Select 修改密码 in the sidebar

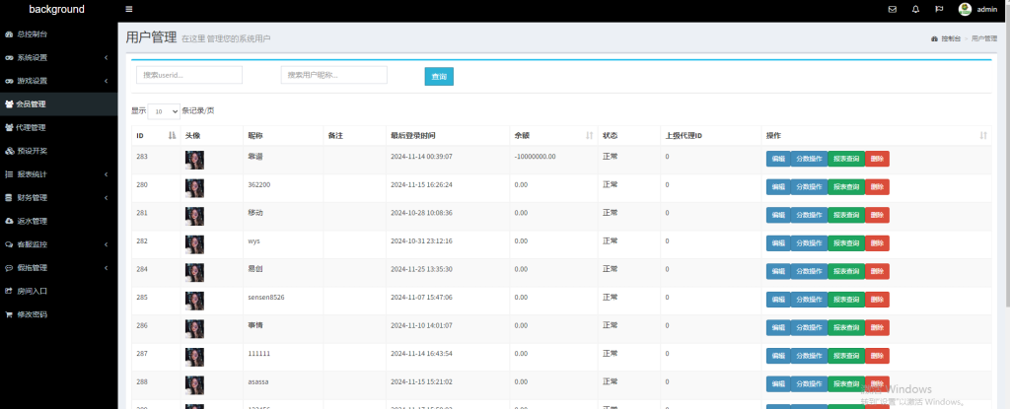tap(32, 314)
